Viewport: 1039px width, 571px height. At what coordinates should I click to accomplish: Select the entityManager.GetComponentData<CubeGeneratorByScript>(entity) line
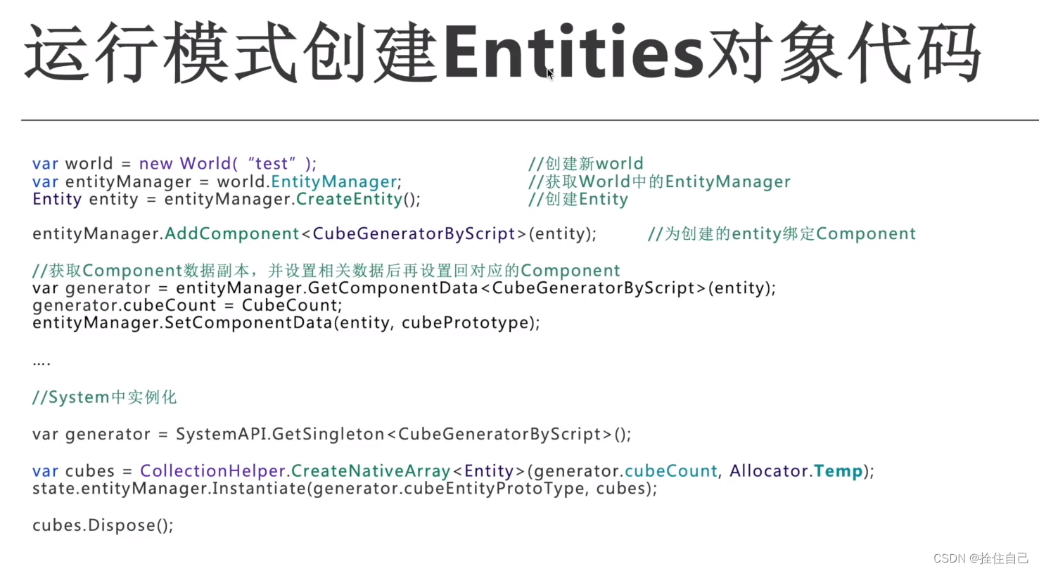[404, 289]
